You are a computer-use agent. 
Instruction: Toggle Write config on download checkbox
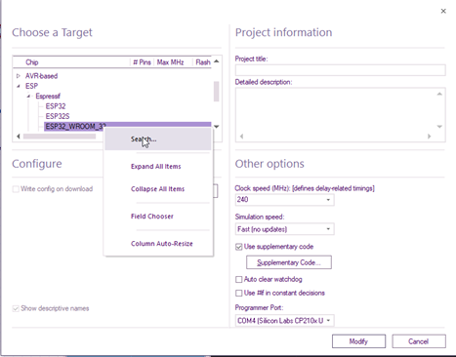pyautogui.click(x=16, y=189)
